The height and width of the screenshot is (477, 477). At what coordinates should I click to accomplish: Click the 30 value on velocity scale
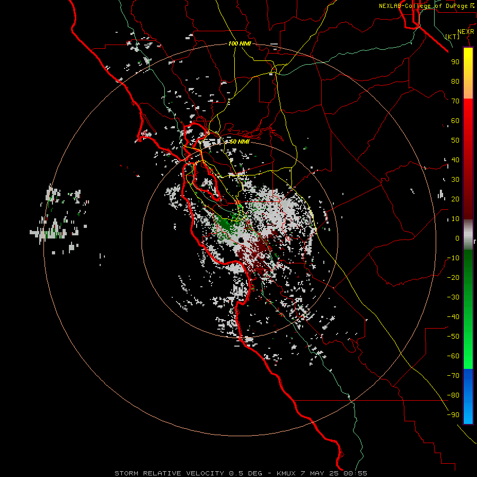[455, 180]
